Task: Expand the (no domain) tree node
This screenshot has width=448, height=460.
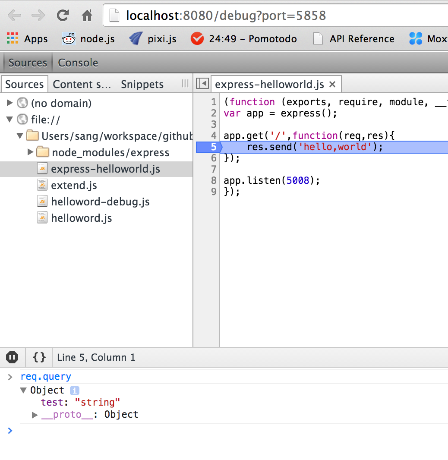Action: click(x=10, y=103)
